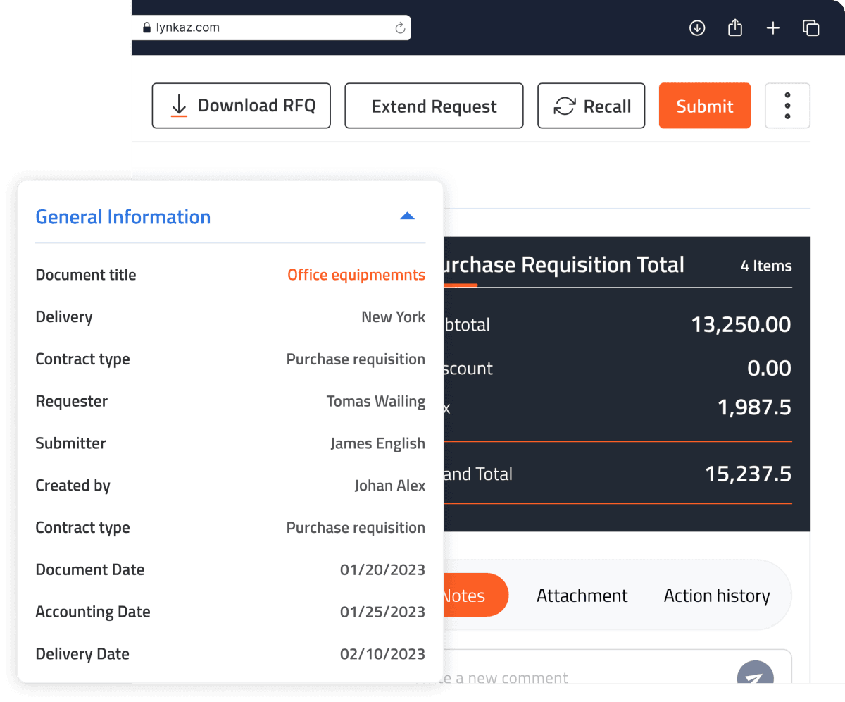Click the discount amount 0.00
Viewport: 845px width, 702px height.
click(x=769, y=368)
